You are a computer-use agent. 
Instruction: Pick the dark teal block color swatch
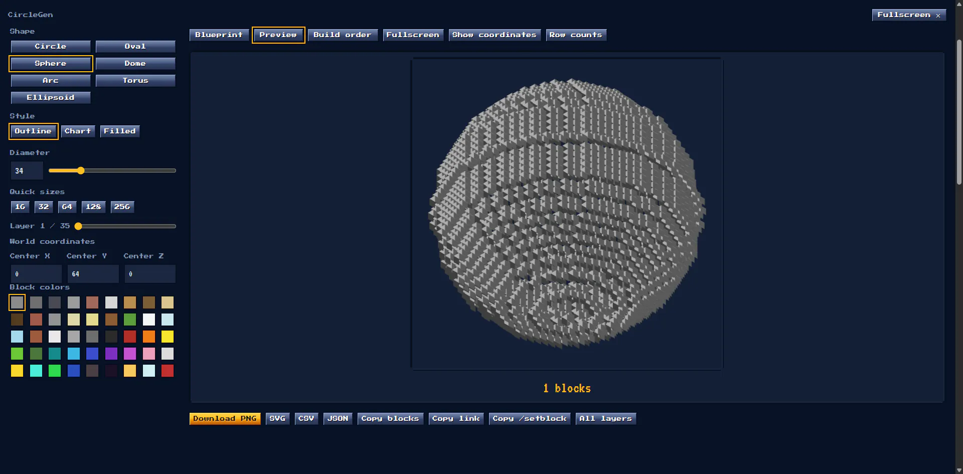click(x=55, y=353)
